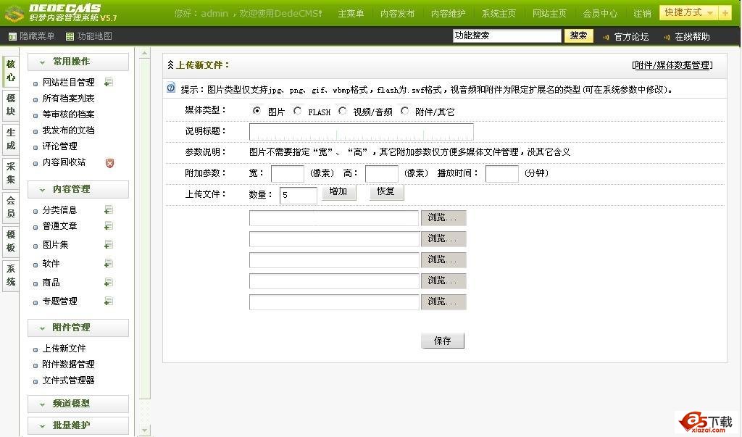The height and width of the screenshot is (437, 742).
Task: Choose 视频/音频 media type radio
Action: (342, 111)
